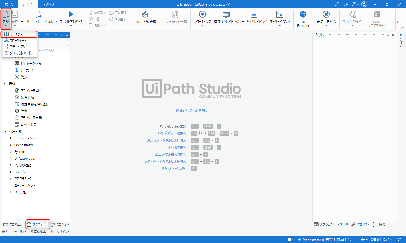This screenshot has width=406, height=243.
Task: Switch to the Snippets (スニペット) tab
Action: click(60, 225)
